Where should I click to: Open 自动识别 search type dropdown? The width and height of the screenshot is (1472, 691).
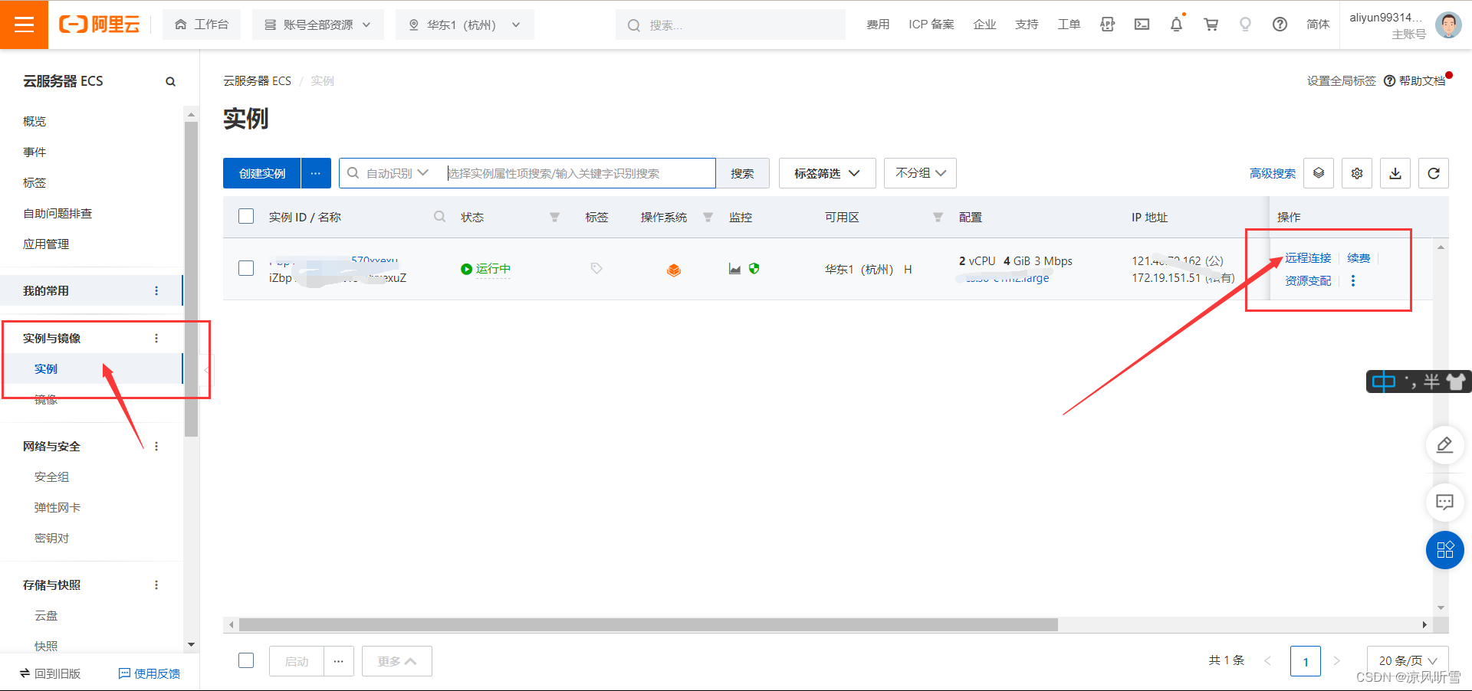pyautogui.click(x=396, y=173)
